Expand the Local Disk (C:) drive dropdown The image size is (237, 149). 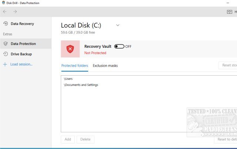point(118,25)
